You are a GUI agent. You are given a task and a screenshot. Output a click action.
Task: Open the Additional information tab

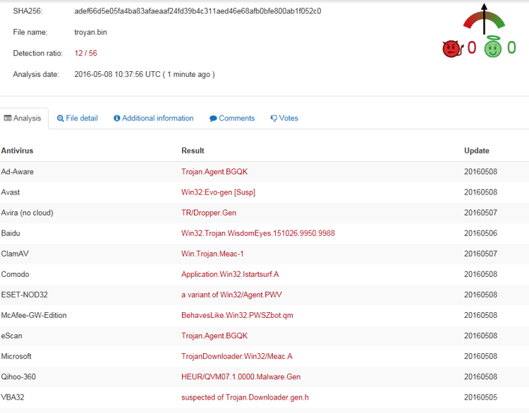pos(157,118)
